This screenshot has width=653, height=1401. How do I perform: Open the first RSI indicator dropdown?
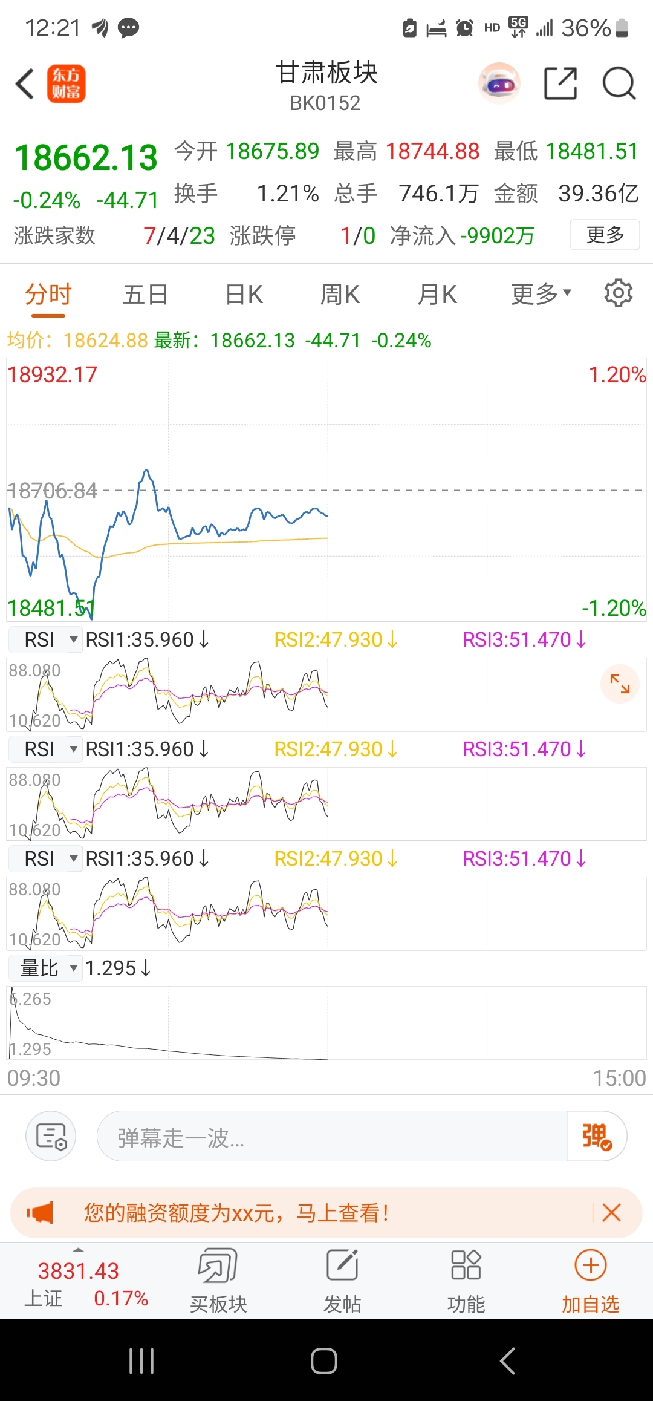coord(46,639)
